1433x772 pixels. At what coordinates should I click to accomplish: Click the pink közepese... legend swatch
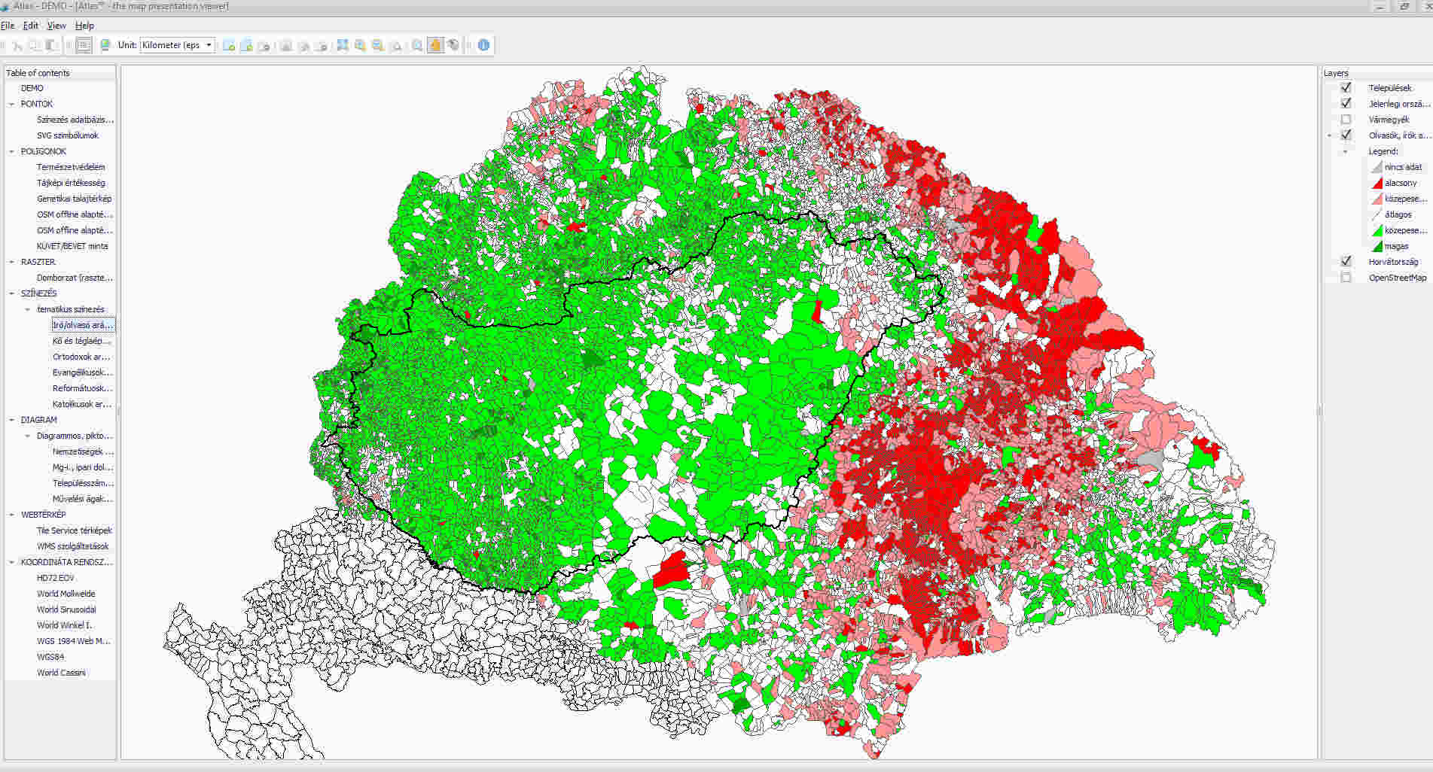pos(1377,199)
